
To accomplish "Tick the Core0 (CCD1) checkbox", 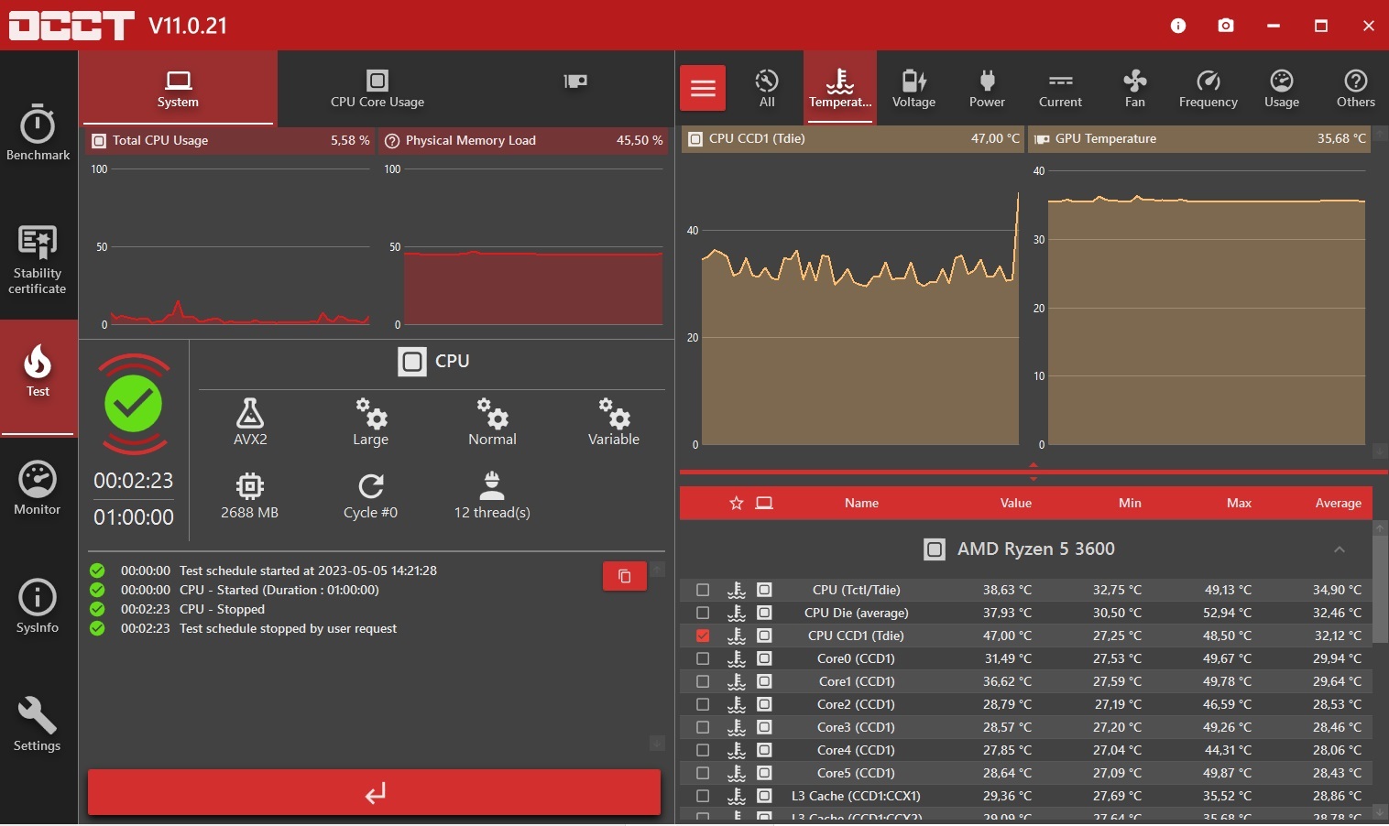I will (703, 658).
